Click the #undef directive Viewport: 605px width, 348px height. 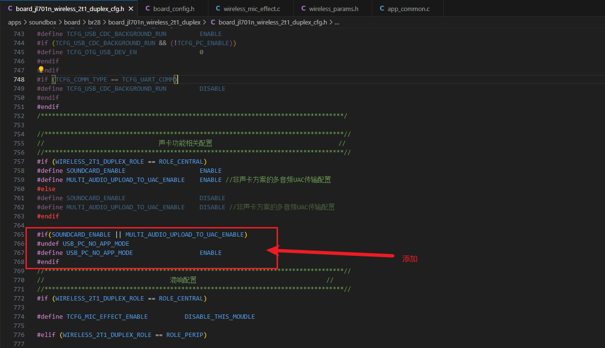tap(48, 243)
